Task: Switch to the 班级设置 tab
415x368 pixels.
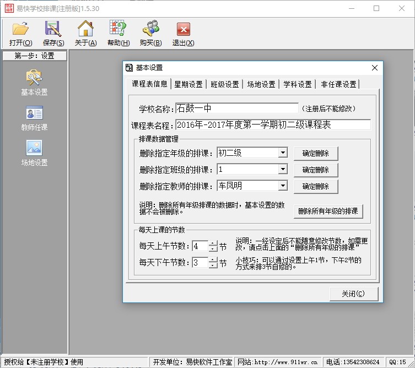Action: tap(225, 84)
